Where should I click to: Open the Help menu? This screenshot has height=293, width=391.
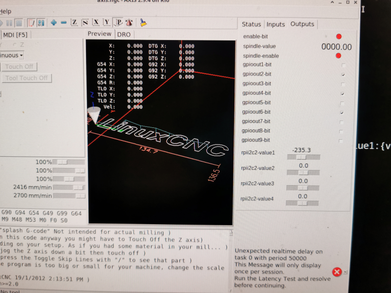(5, 11)
